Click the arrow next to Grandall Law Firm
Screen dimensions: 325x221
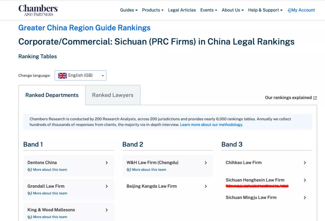point(107,186)
